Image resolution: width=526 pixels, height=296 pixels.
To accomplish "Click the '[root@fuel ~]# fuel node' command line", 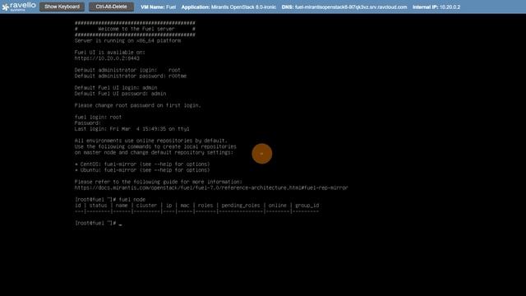I will coord(110,199).
